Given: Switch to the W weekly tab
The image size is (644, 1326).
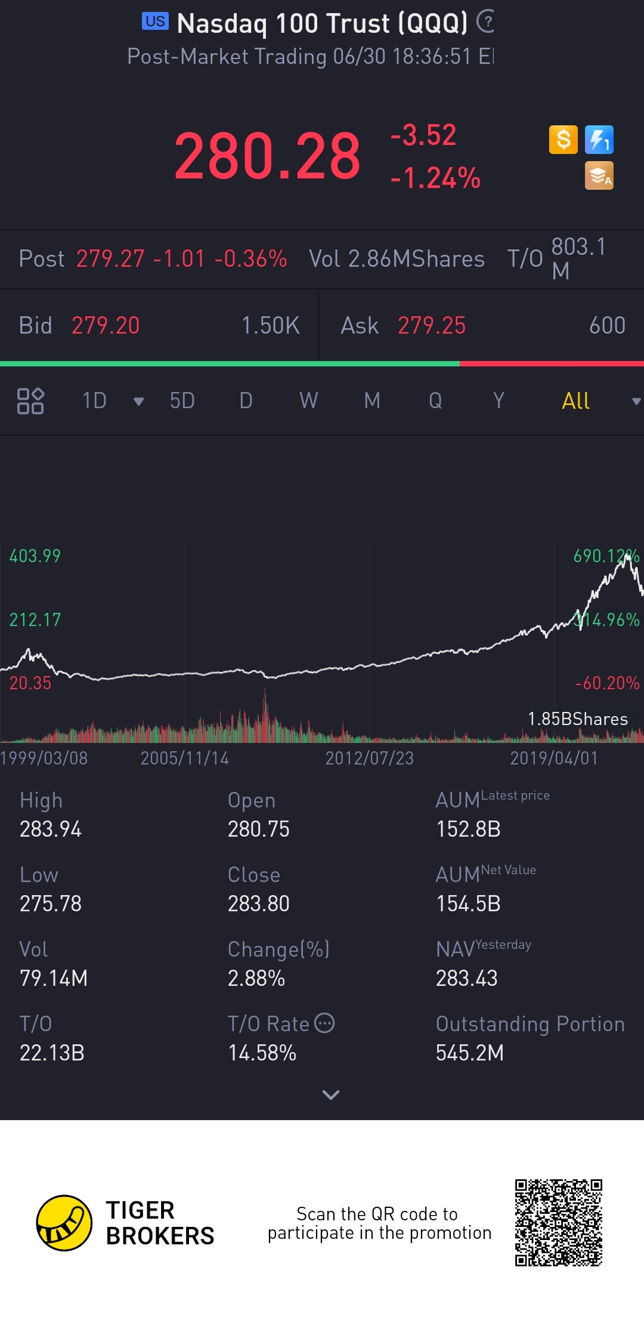Looking at the screenshot, I should click(309, 401).
